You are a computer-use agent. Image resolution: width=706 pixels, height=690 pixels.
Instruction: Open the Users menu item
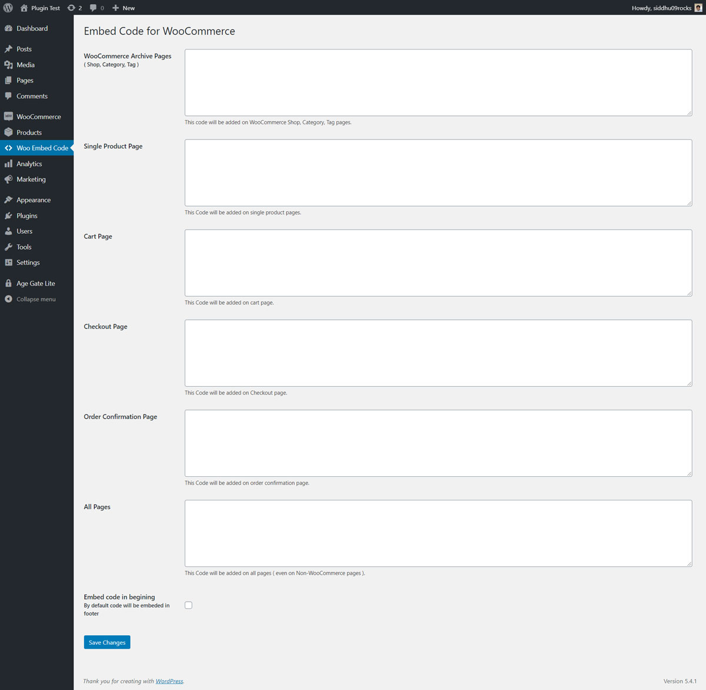tap(36, 231)
